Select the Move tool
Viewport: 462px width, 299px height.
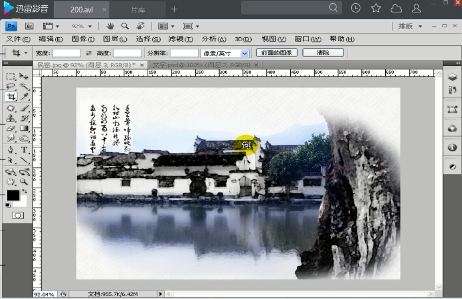[x=24, y=76]
